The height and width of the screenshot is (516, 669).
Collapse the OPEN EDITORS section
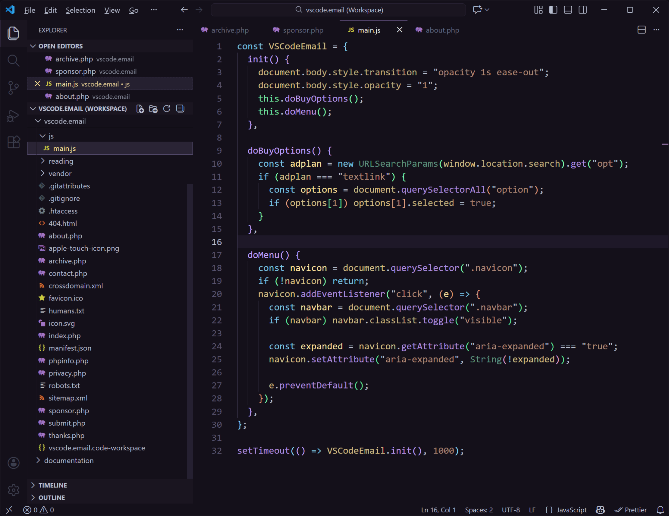coord(33,46)
